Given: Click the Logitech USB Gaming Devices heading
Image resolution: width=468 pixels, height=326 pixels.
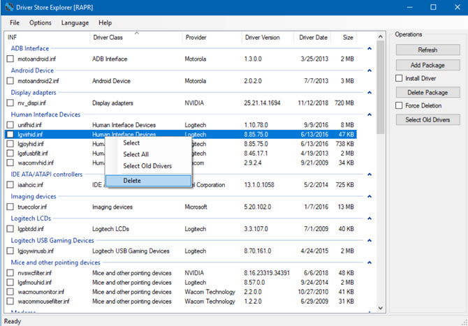Looking at the screenshot, I should [x=52, y=240].
